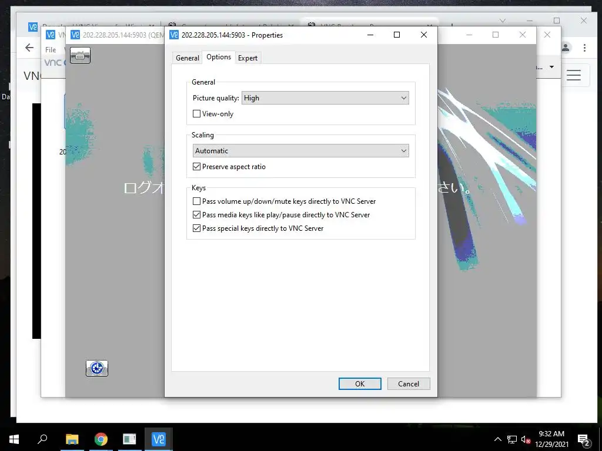The image size is (602, 451).
Task: Click the dropdown arrow beside VNC Viewer account
Action: pos(551,67)
